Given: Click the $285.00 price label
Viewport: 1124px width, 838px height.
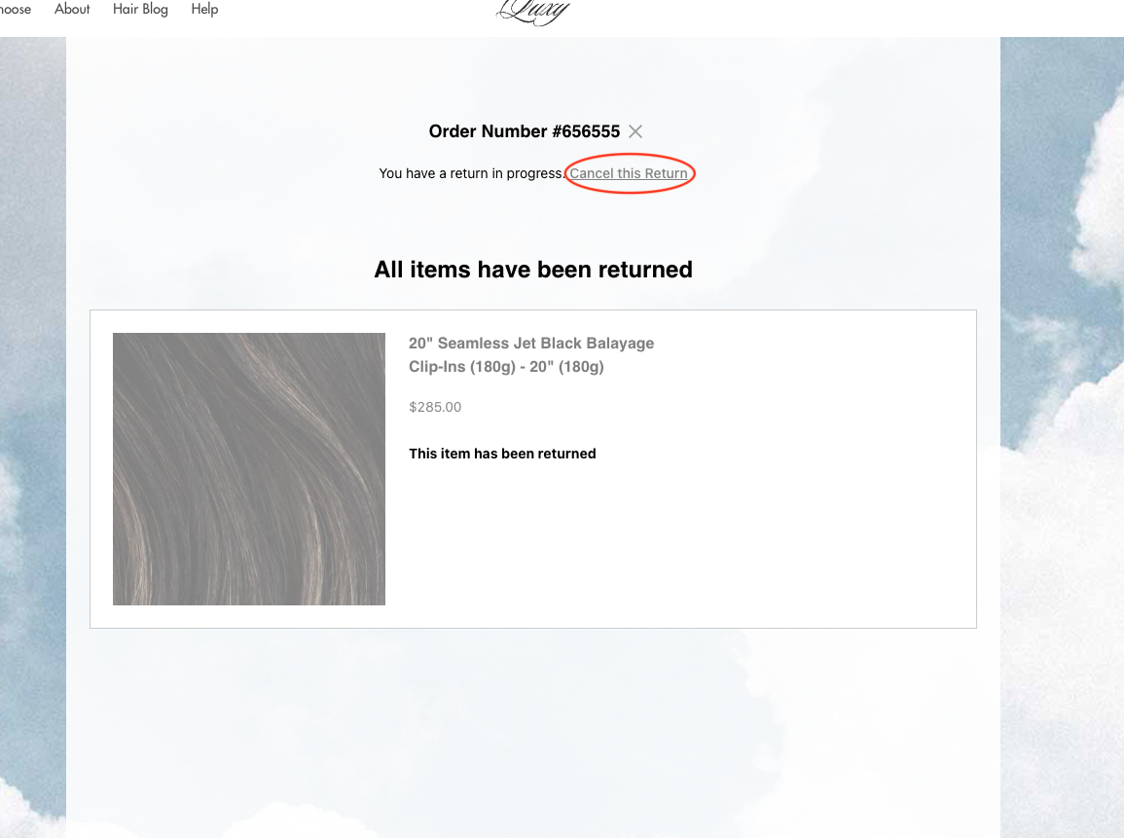Looking at the screenshot, I should tap(435, 407).
